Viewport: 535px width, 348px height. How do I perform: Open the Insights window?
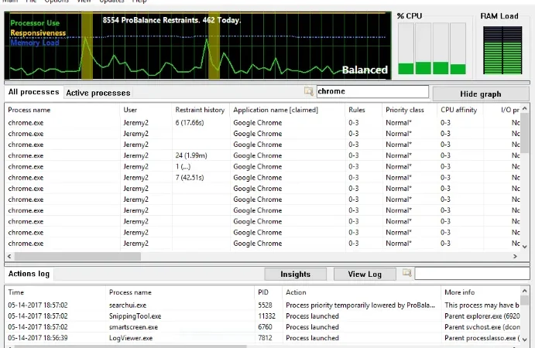295,274
